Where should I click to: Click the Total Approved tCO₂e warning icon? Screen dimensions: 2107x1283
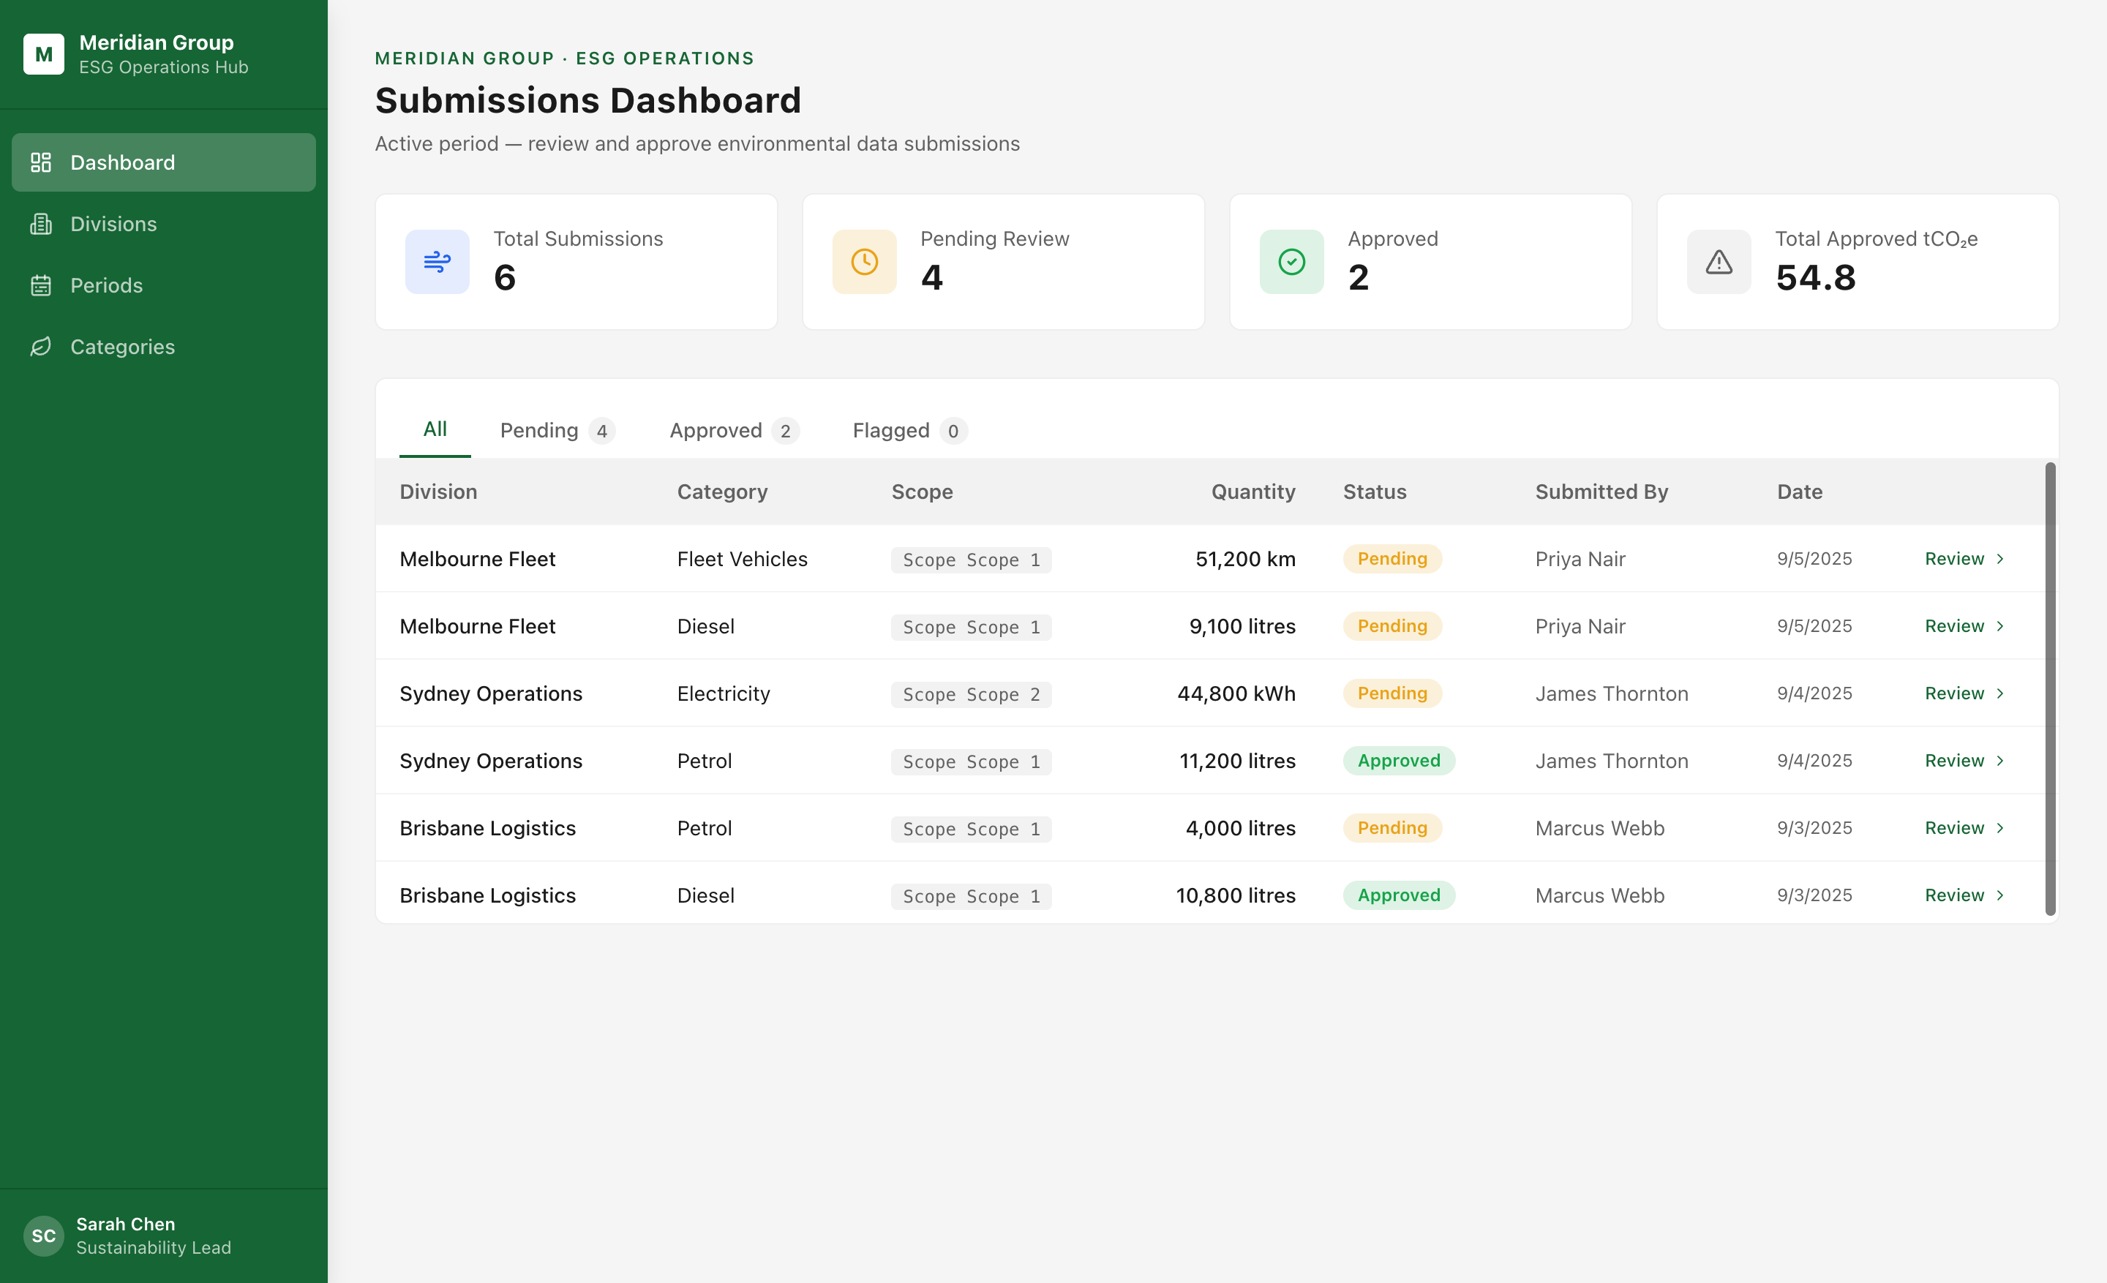coord(1719,262)
